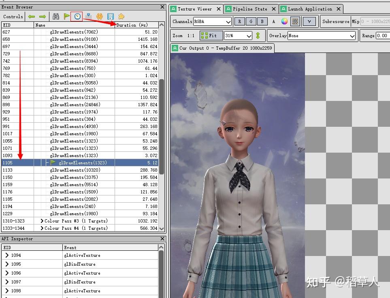
Task: Click the flip vertical green arrows icon
Action: click(258, 36)
